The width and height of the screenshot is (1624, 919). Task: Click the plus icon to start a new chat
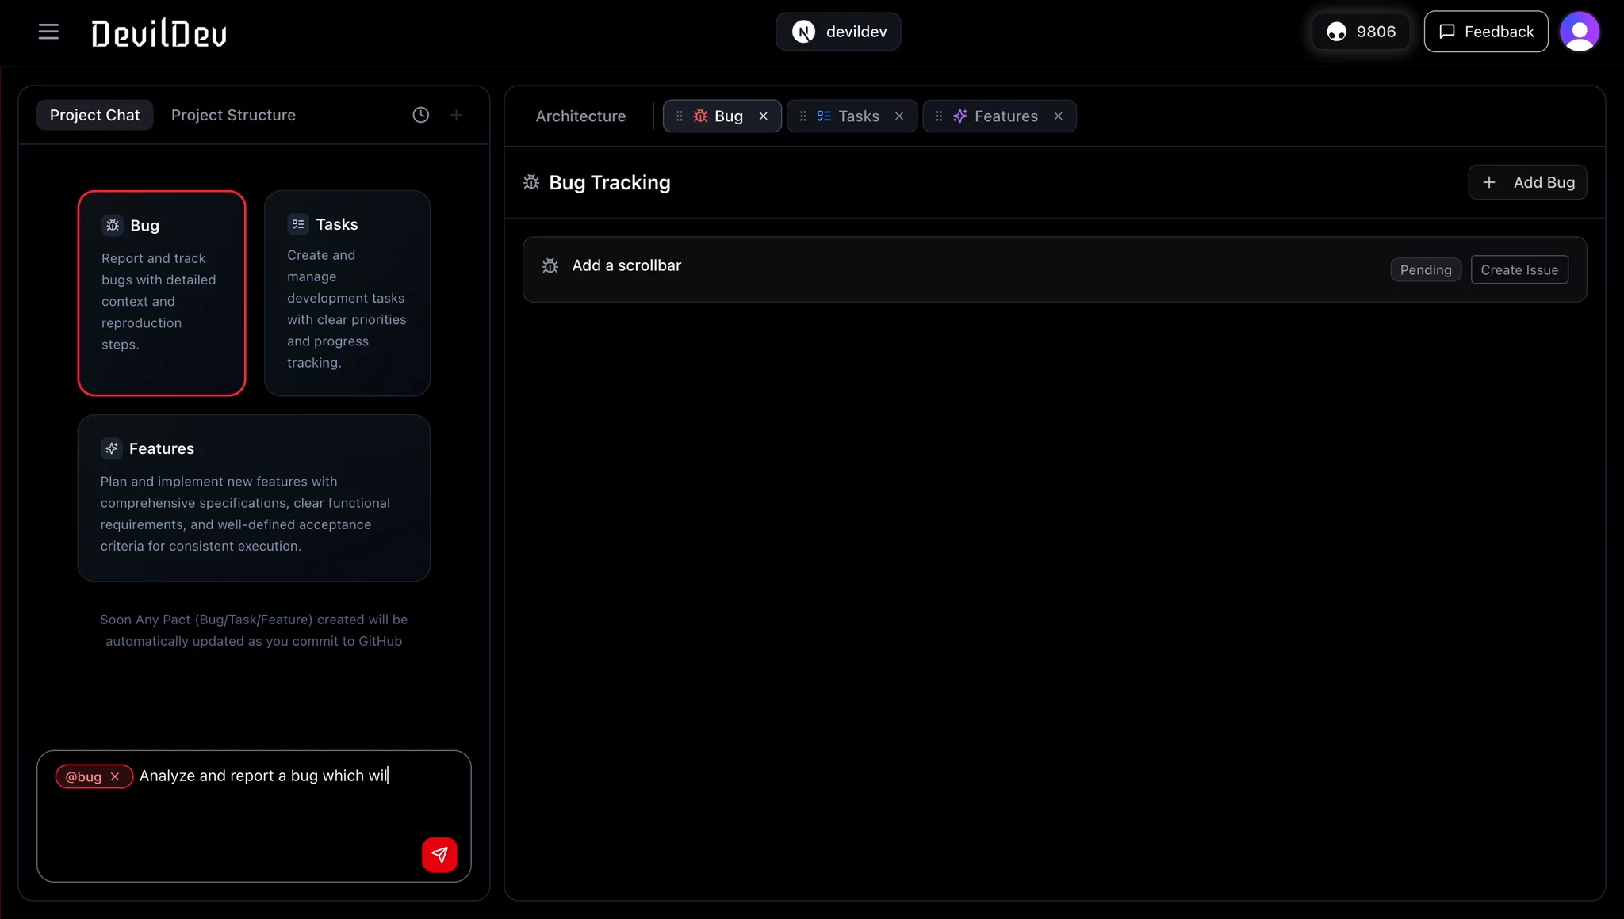pyautogui.click(x=456, y=115)
